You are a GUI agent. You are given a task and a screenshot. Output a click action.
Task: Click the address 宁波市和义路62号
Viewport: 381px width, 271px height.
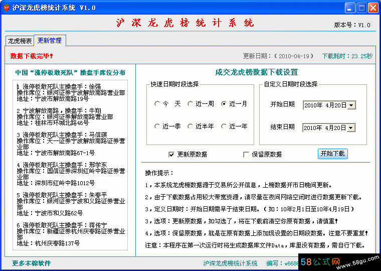point(50,213)
